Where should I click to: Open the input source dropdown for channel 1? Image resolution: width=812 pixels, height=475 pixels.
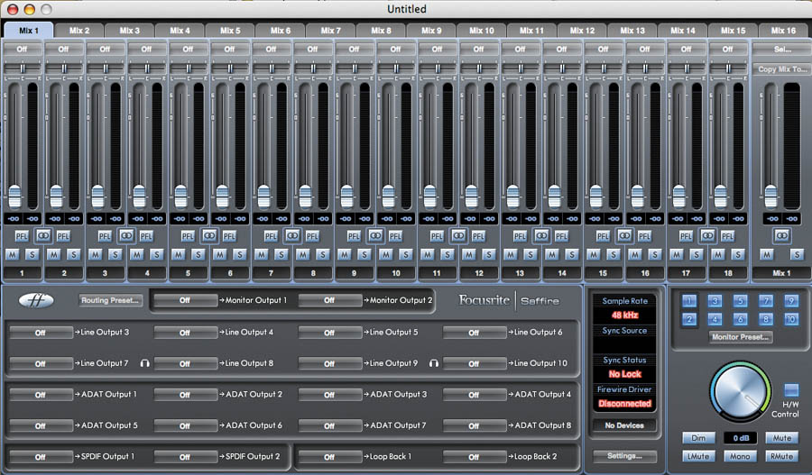22,49
